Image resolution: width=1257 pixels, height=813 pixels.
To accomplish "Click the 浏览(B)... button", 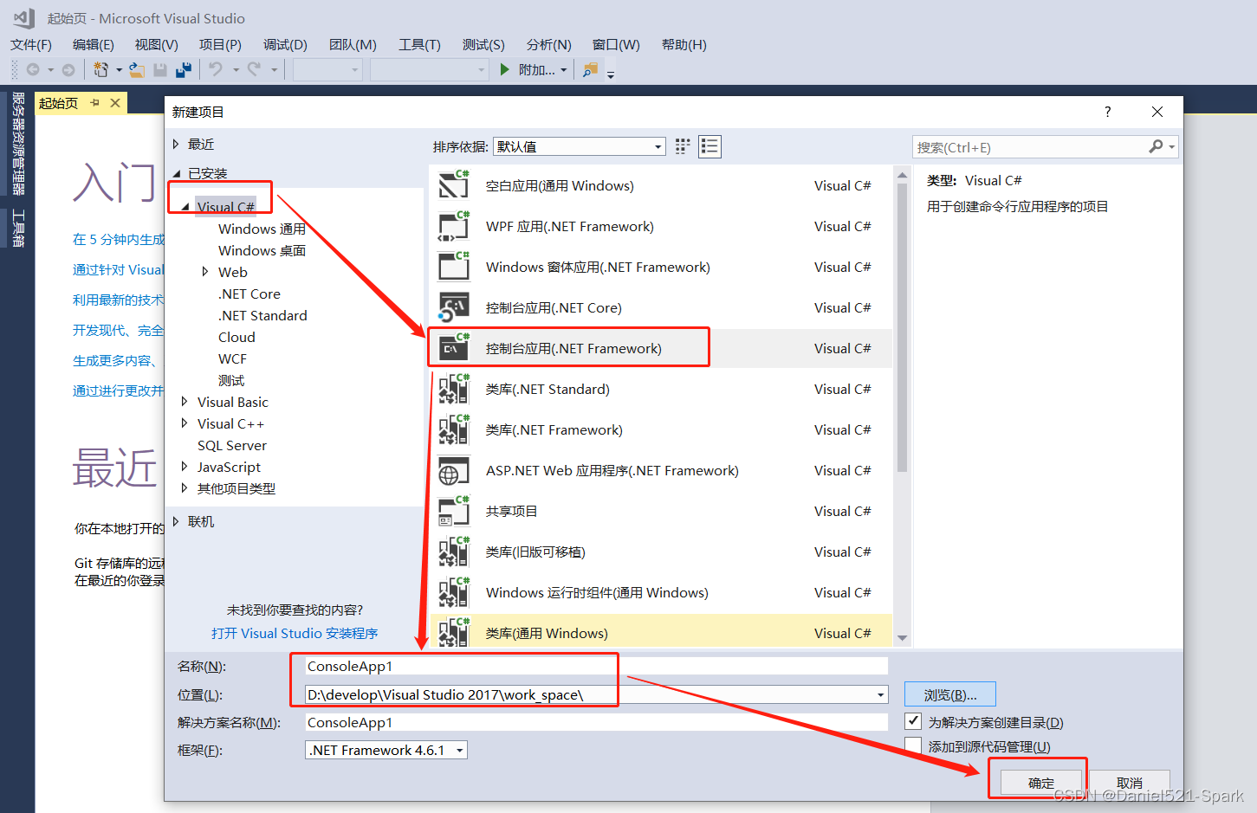I will (x=950, y=694).
